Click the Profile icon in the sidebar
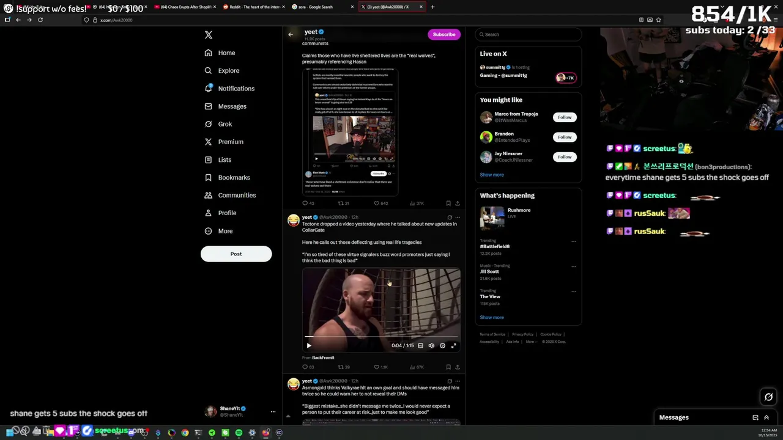Viewport: 783px width, 440px height. [208, 213]
